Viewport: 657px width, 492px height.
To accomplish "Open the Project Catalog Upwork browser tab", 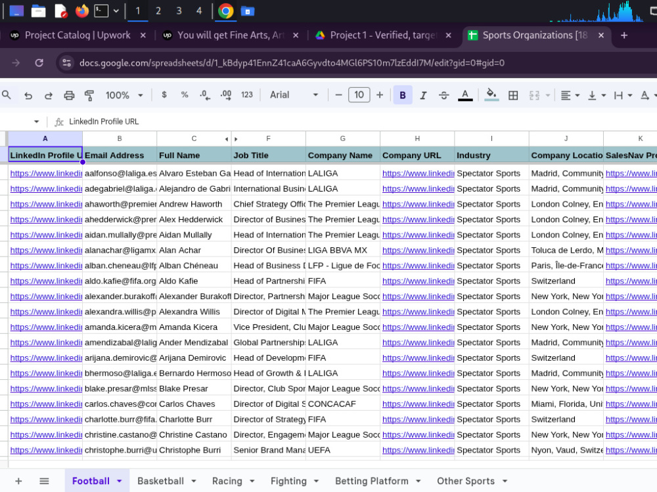I will coord(78,35).
